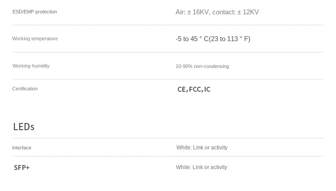Click the FCC certification text
This screenshot has height=191, width=336.
tap(195, 89)
